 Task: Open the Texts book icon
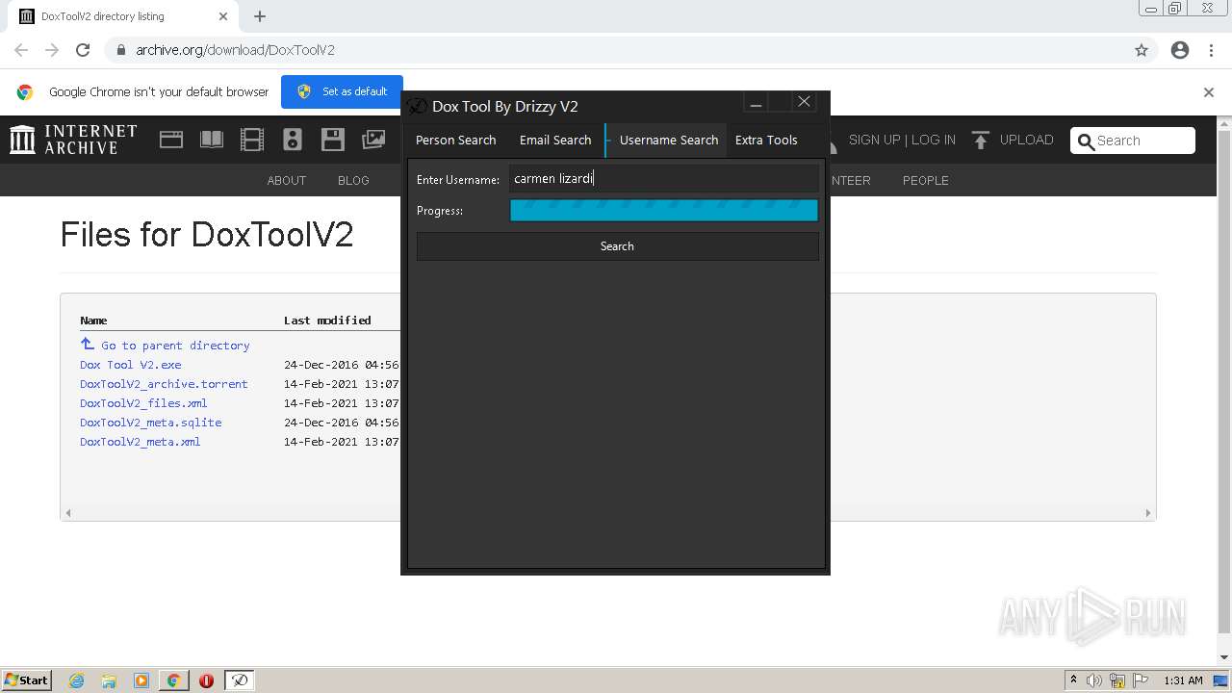click(212, 140)
